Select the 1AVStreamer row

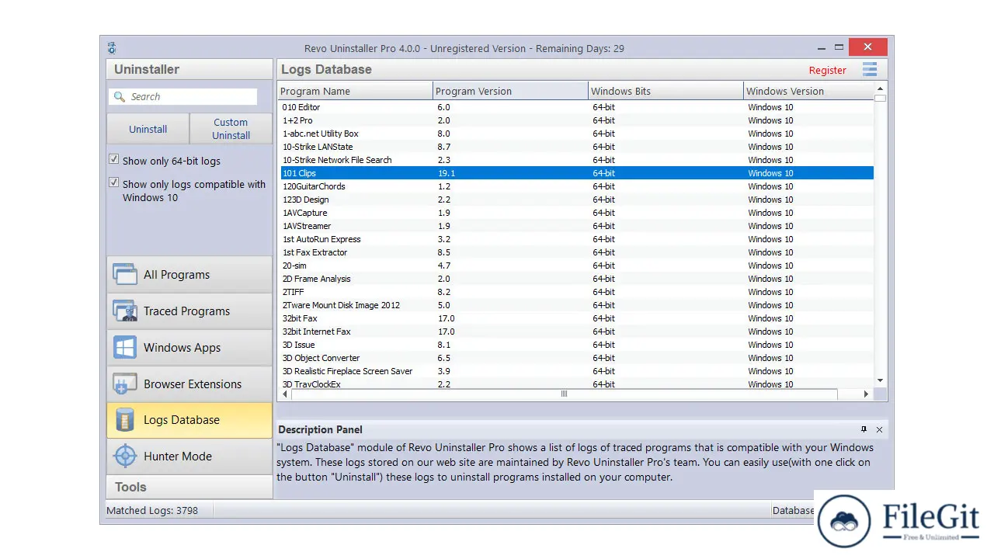(x=576, y=226)
